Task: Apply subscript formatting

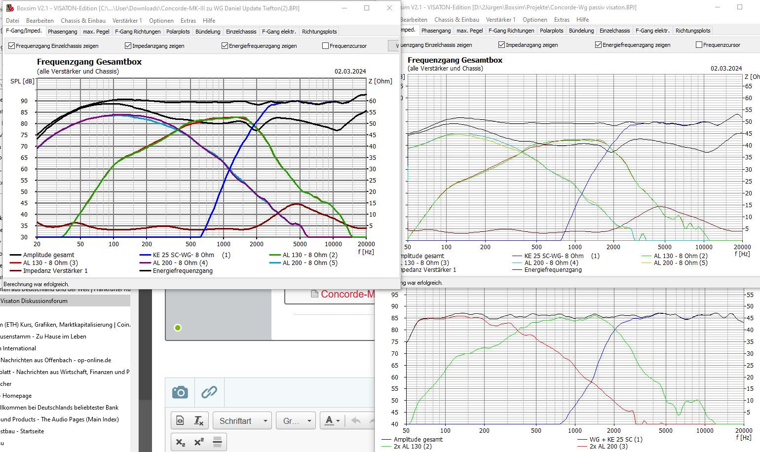Action: tap(180, 442)
